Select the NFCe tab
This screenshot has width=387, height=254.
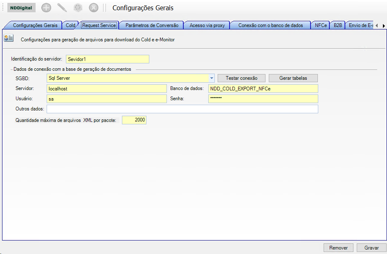click(x=321, y=25)
